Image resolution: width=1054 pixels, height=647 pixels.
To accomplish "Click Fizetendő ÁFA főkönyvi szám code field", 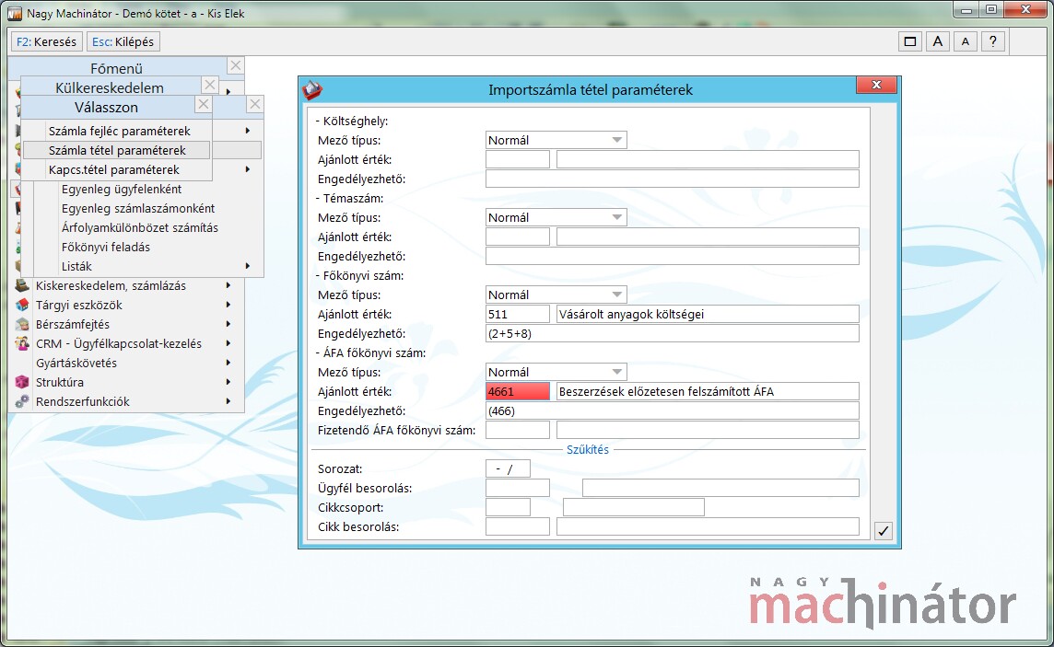I will click(518, 430).
